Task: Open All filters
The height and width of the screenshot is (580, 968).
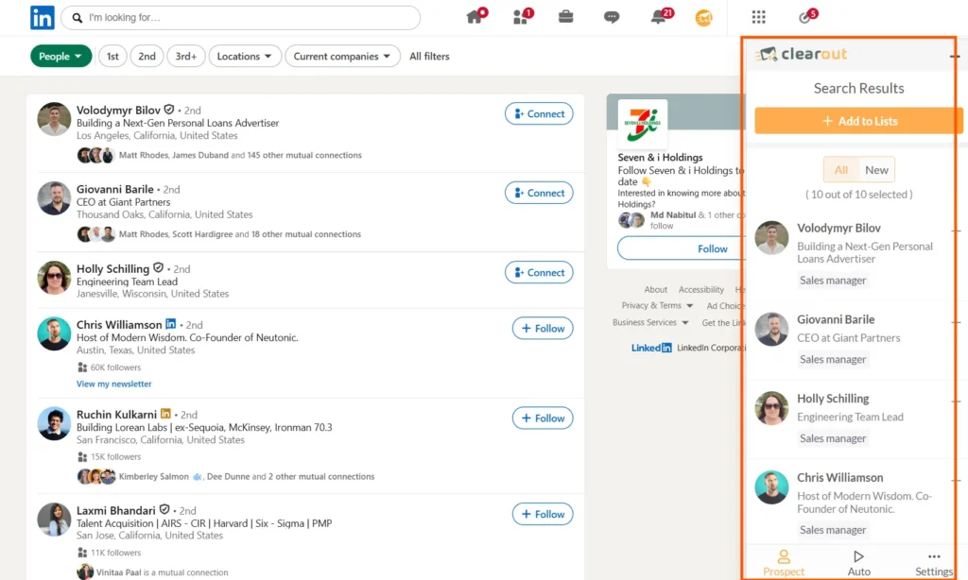Action: click(x=429, y=56)
